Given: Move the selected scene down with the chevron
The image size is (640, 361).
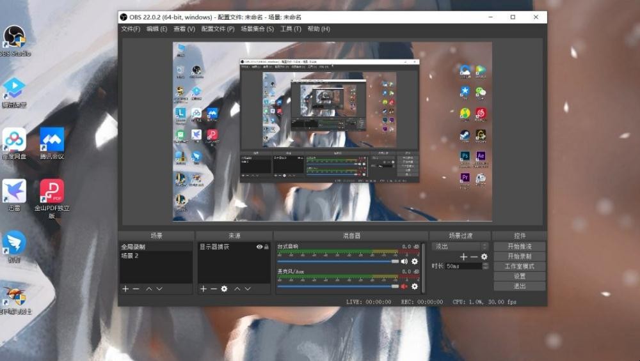Looking at the screenshot, I should point(159,289).
